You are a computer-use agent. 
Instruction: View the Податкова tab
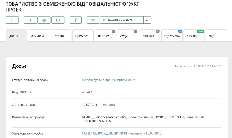click(172, 36)
